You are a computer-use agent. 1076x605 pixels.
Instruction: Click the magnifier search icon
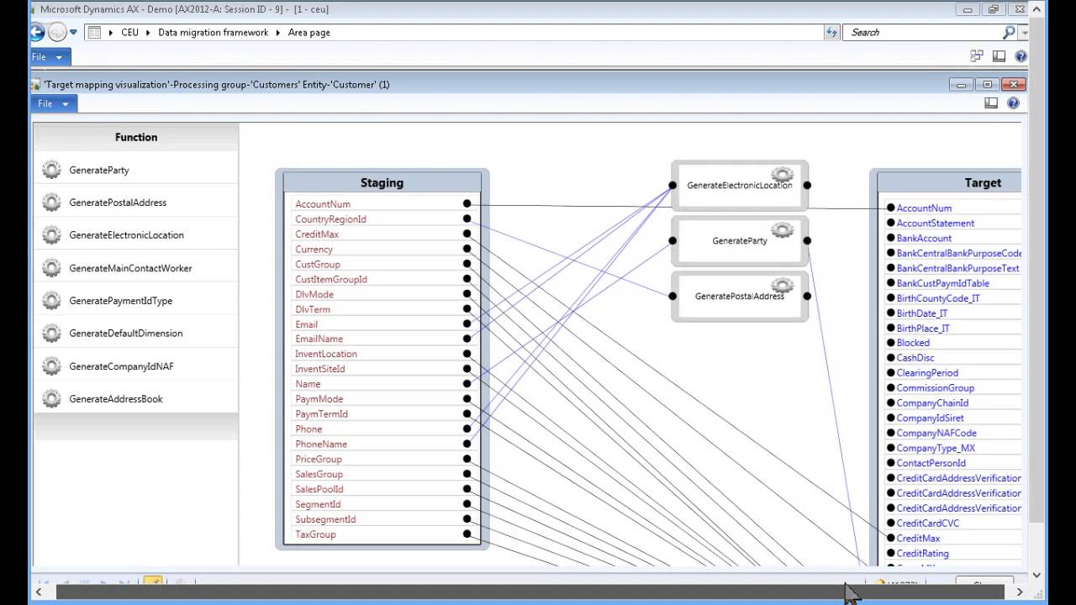pos(1009,32)
